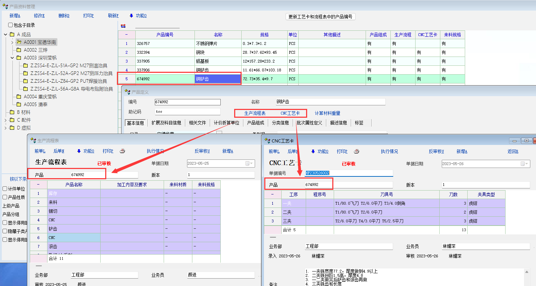Viewport: 536px width, 286px height.
Task: Select the B 材料 folder icon
Action: tap(12, 112)
